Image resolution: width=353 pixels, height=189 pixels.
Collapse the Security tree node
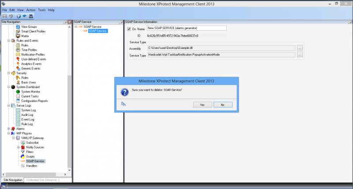[9, 73]
